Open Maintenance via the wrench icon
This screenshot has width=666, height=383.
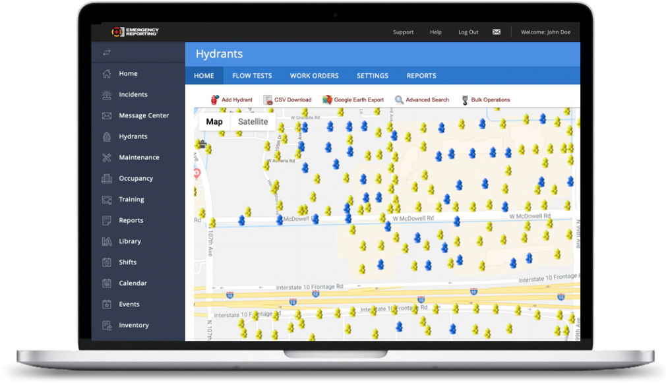(x=107, y=158)
